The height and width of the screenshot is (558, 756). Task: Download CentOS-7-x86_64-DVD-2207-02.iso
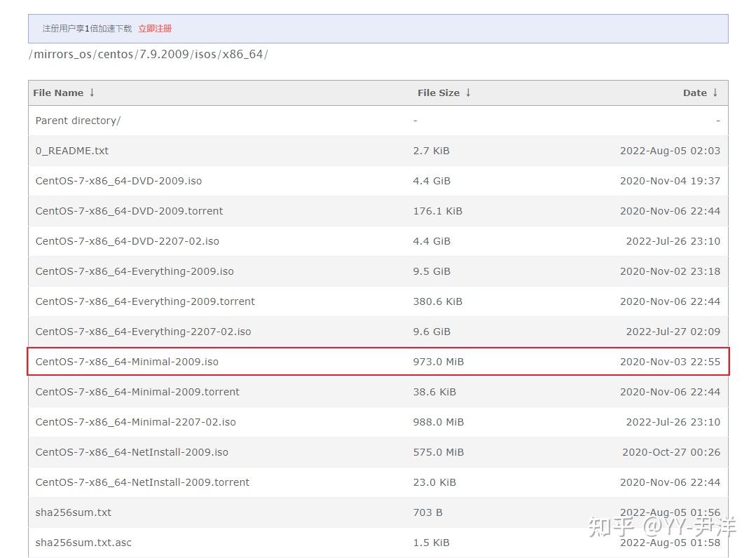pos(128,241)
